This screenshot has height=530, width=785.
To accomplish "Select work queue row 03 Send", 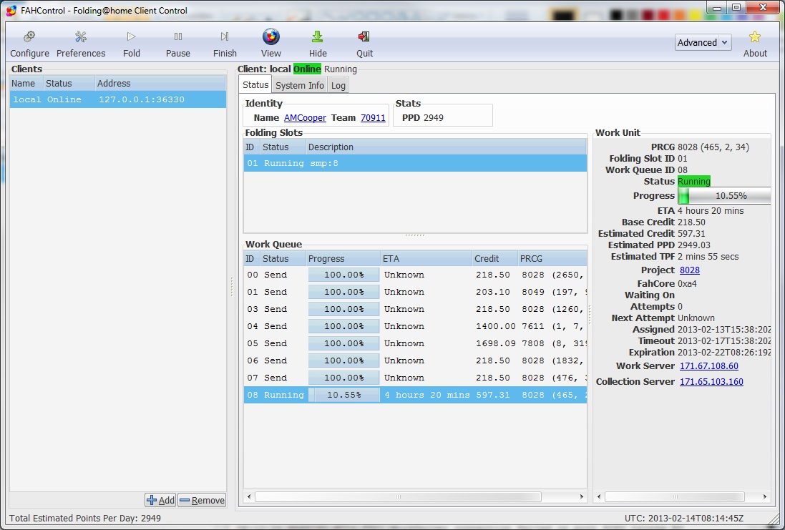I will (415, 309).
